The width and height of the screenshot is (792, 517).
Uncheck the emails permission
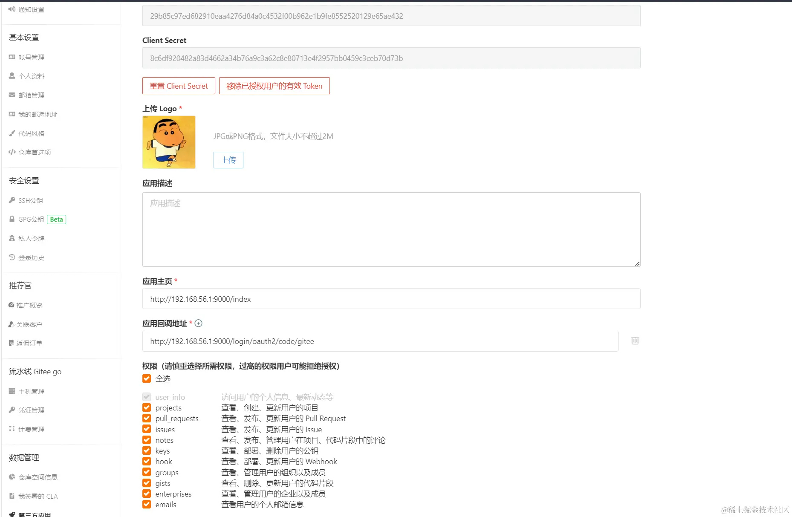pyautogui.click(x=146, y=505)
